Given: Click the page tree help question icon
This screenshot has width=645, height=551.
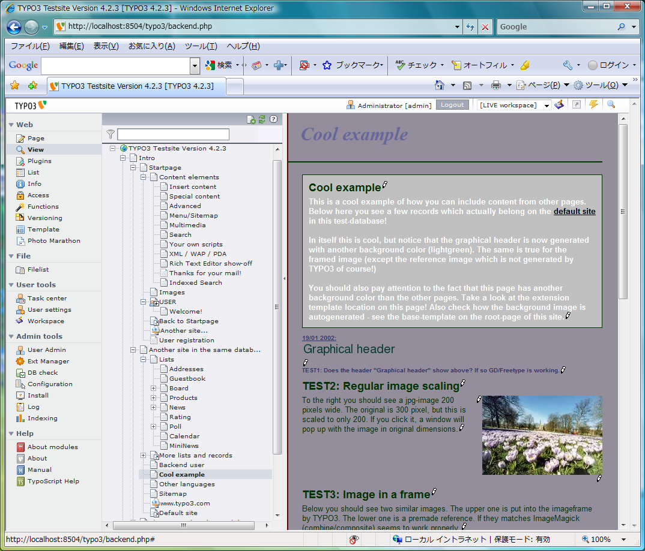Looking at the screenshot, I should [x=273, y=119].
